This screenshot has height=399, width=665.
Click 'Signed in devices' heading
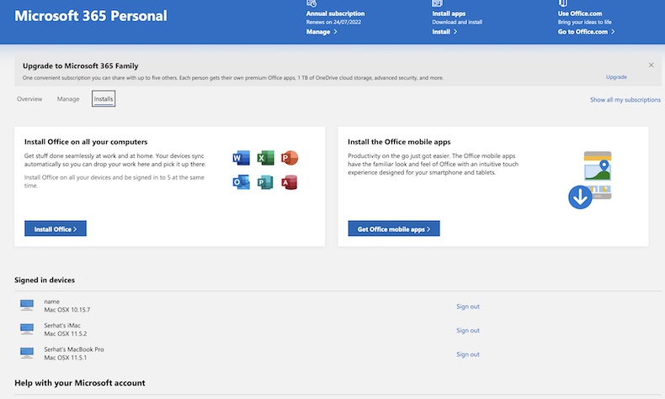(45, 280)
